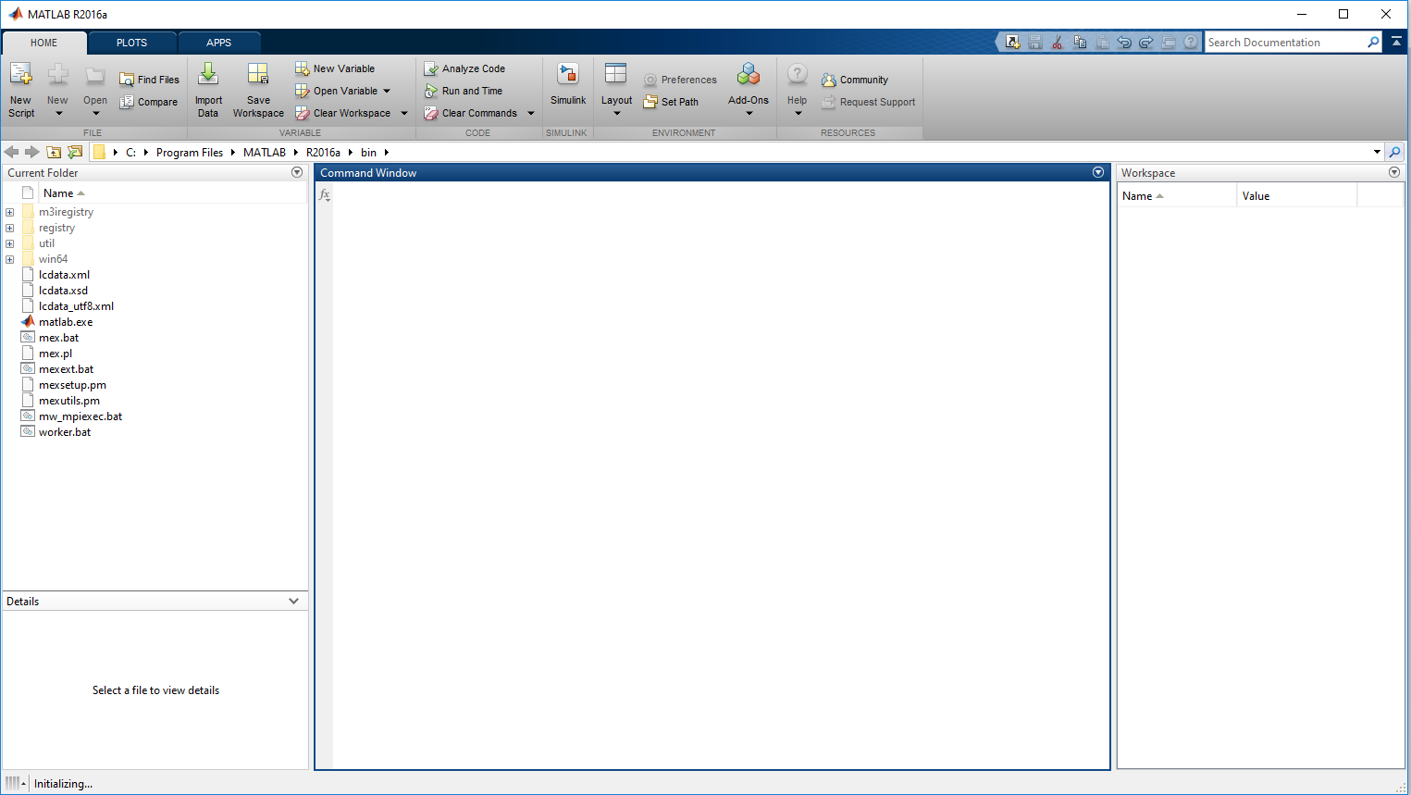This screenshot has height=795, width=1411.
Task: Launch Simulink from the toolstrip
Action: click(568, 84)
